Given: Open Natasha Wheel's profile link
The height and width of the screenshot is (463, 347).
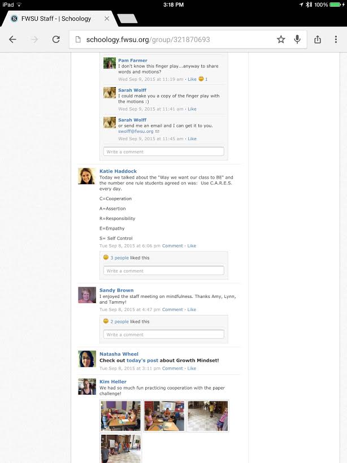Looking at the screenshot, I should point(119,354).
